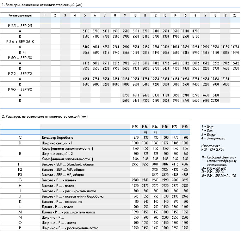241x231 pixels.
Task: Select the 'Длина - P ... - лоток' row
Action: (95, 207)
